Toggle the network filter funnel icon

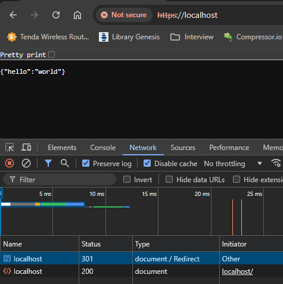[48, 163]
